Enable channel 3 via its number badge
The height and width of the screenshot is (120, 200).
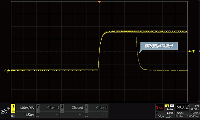pyautogui.click(x=62, y=106)
